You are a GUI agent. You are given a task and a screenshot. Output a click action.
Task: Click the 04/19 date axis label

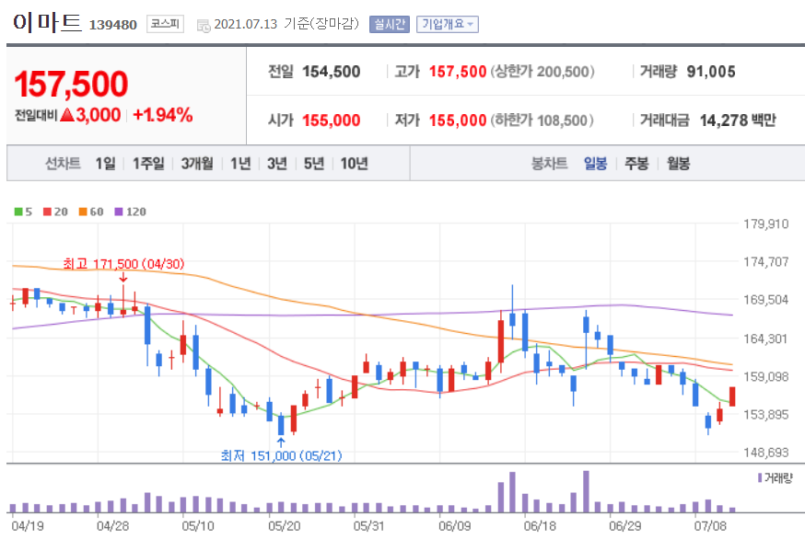[x=28, y=526]
